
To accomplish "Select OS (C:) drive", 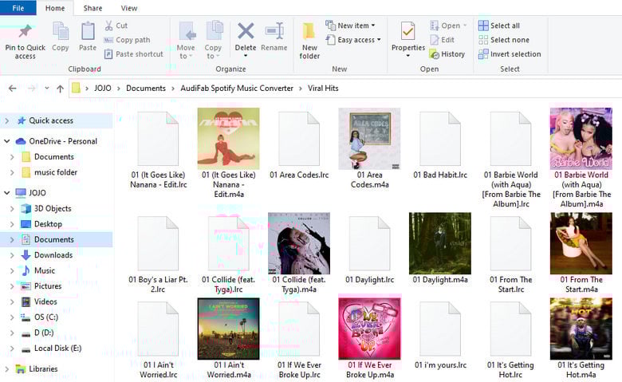I will tap(46, 317).
